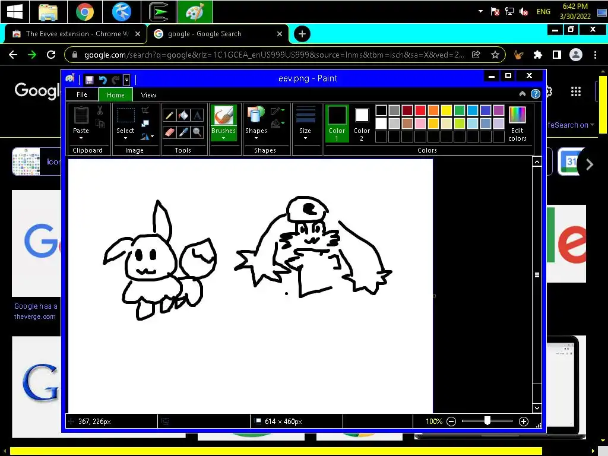608x456 pixels.
Task: Click the Brushes tool icon
Action: tap(224, 116)
